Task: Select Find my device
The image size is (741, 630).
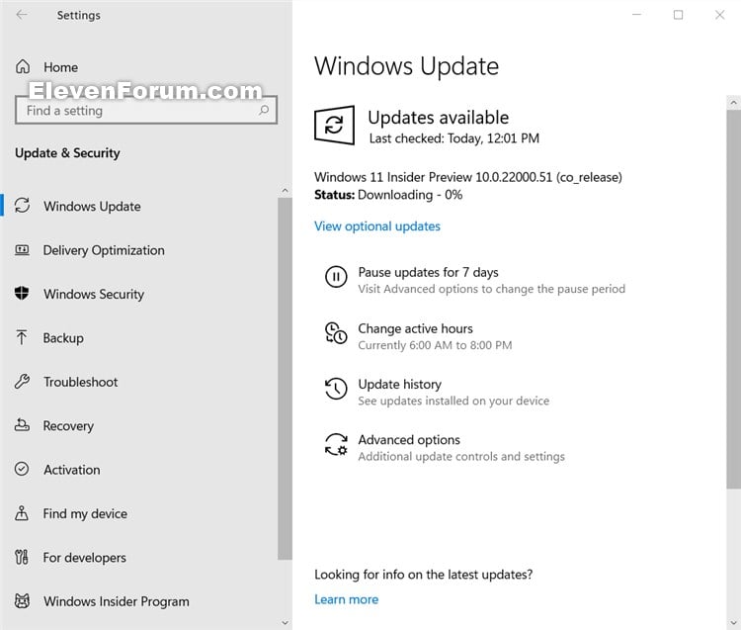Action: pos(85,513)
